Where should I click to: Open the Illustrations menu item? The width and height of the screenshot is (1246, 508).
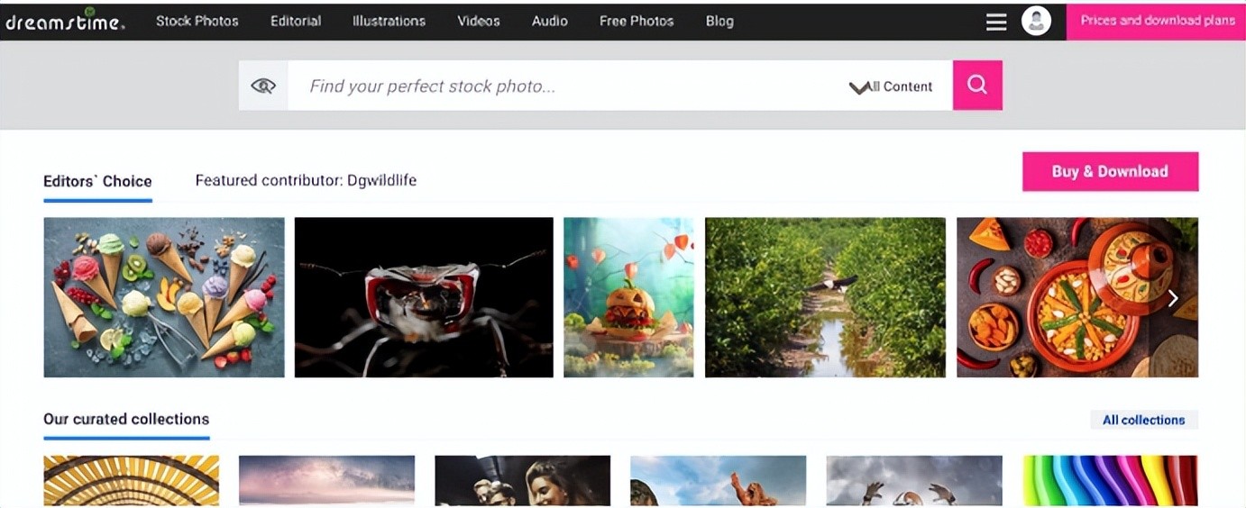tap(389, 21)
